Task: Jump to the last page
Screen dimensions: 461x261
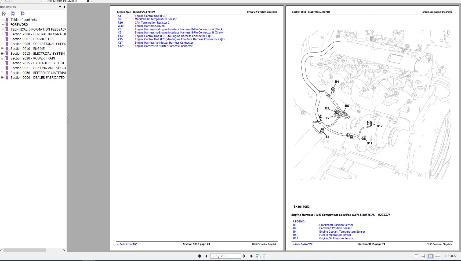Action: tap(251, 256)
